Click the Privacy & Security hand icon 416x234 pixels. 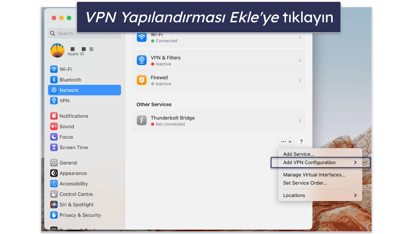[x=54, y=215]
